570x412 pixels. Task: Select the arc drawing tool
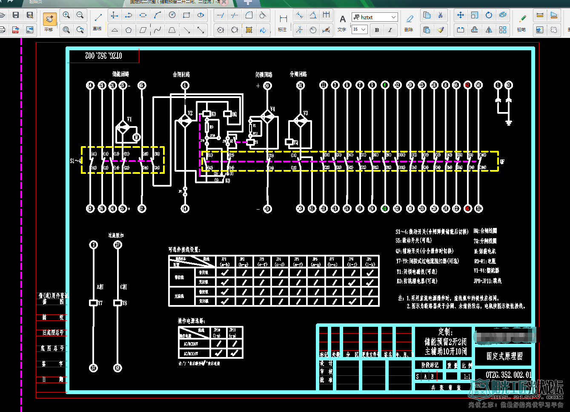click(x=158, y=15)
